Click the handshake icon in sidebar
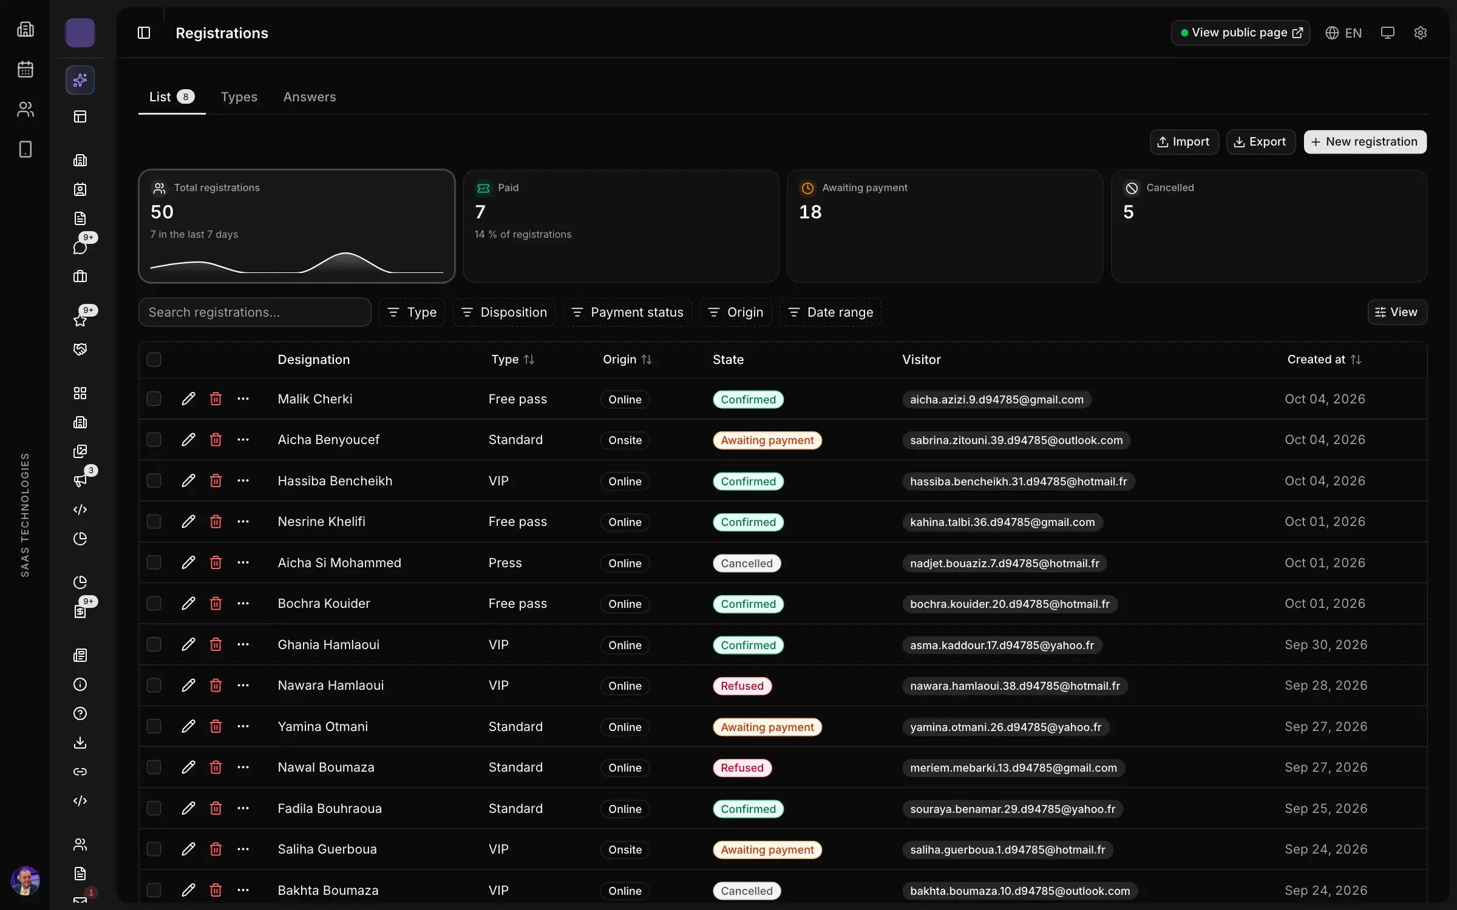The height and width of the screenshot is (910, 1457). click(x=80, y=349)
